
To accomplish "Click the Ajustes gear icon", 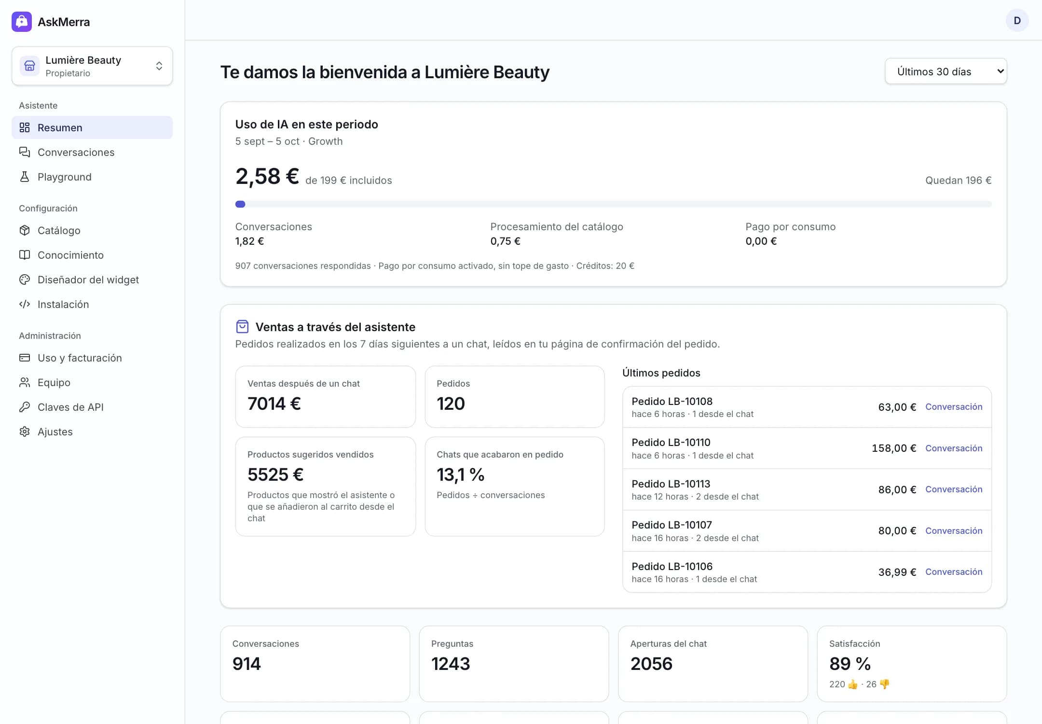I will click(25, 432).
